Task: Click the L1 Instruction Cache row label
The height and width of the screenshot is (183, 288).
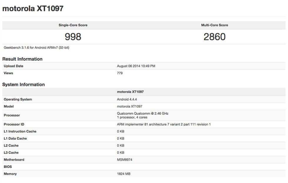Action: point(20,131)
